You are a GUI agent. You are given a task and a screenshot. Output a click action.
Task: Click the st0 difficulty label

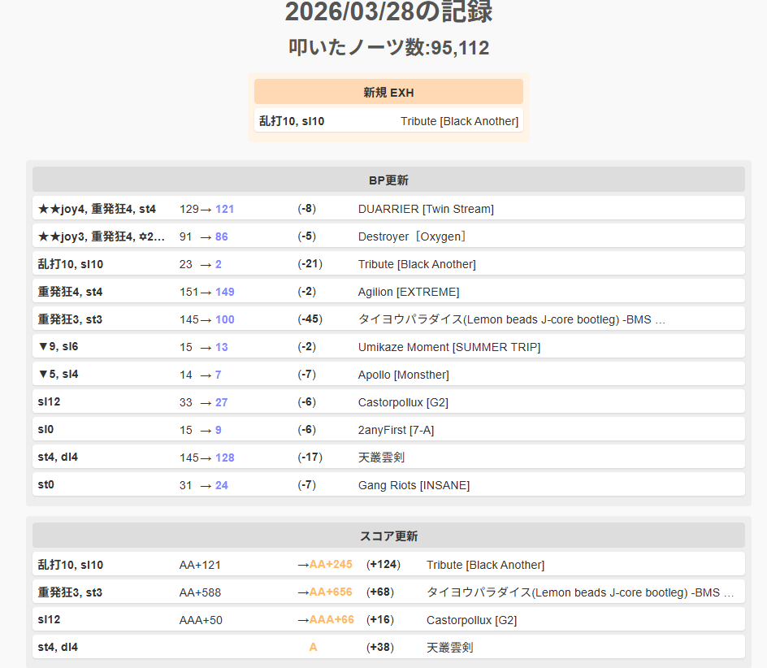click(x=45, y=484)
